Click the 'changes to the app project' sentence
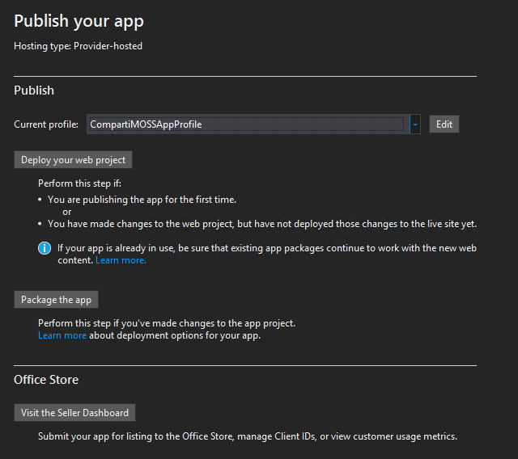The width and height of the screenshot is (518, 459). (167, 323)
